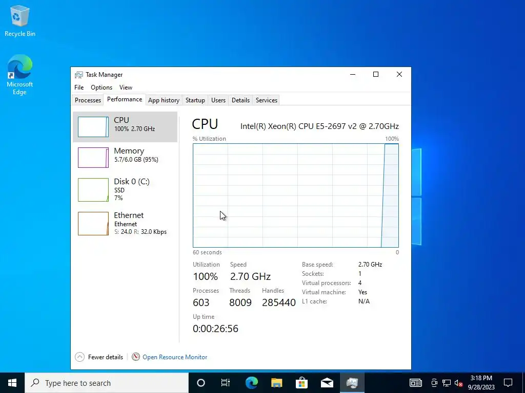The width and height of the screenshot is (525, 393).
Task: Open the Windows Start menu
Action: [12, 383]
